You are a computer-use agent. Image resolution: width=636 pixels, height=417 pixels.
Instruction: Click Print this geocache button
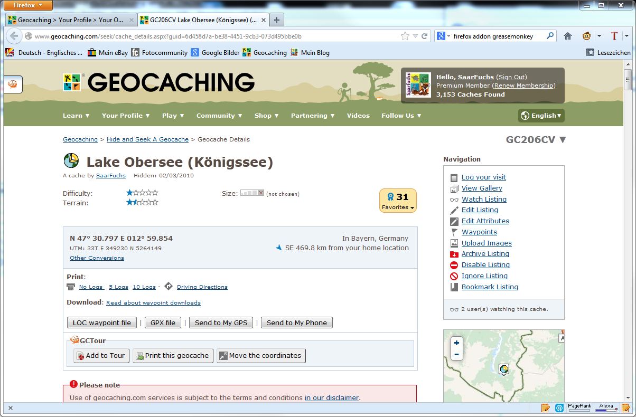click(173, 356)
